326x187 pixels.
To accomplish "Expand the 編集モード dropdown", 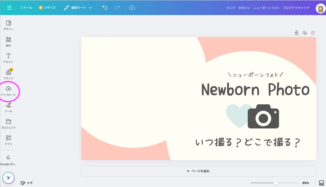I will (x=78, y=8).
